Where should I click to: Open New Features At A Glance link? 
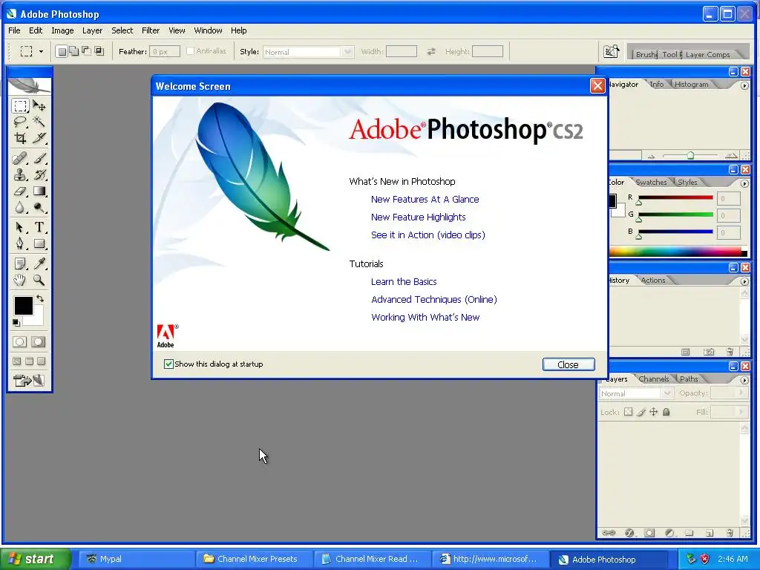click(425, 199)
